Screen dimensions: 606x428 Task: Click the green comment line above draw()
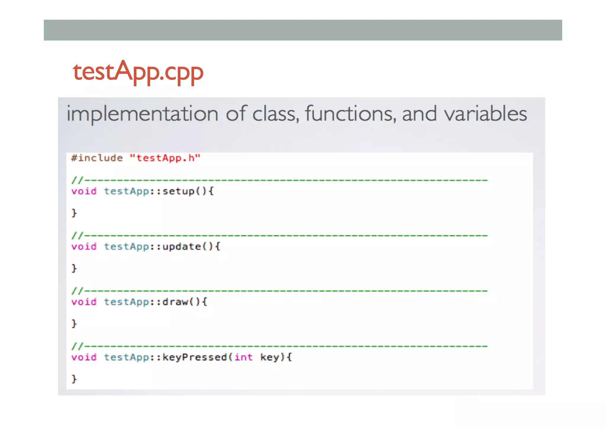279,291
